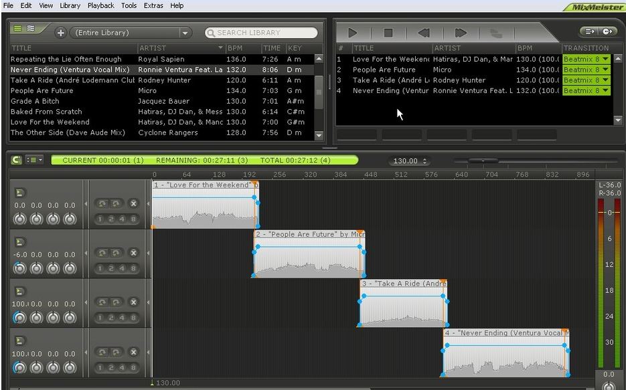Sort the library by the TITLE column header
This screenshot has height=390, width=626.
(x=74, y=48)
